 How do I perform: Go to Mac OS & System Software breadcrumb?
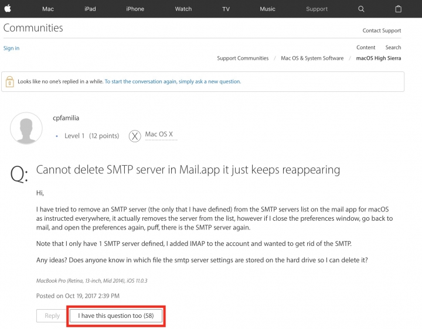312,58
